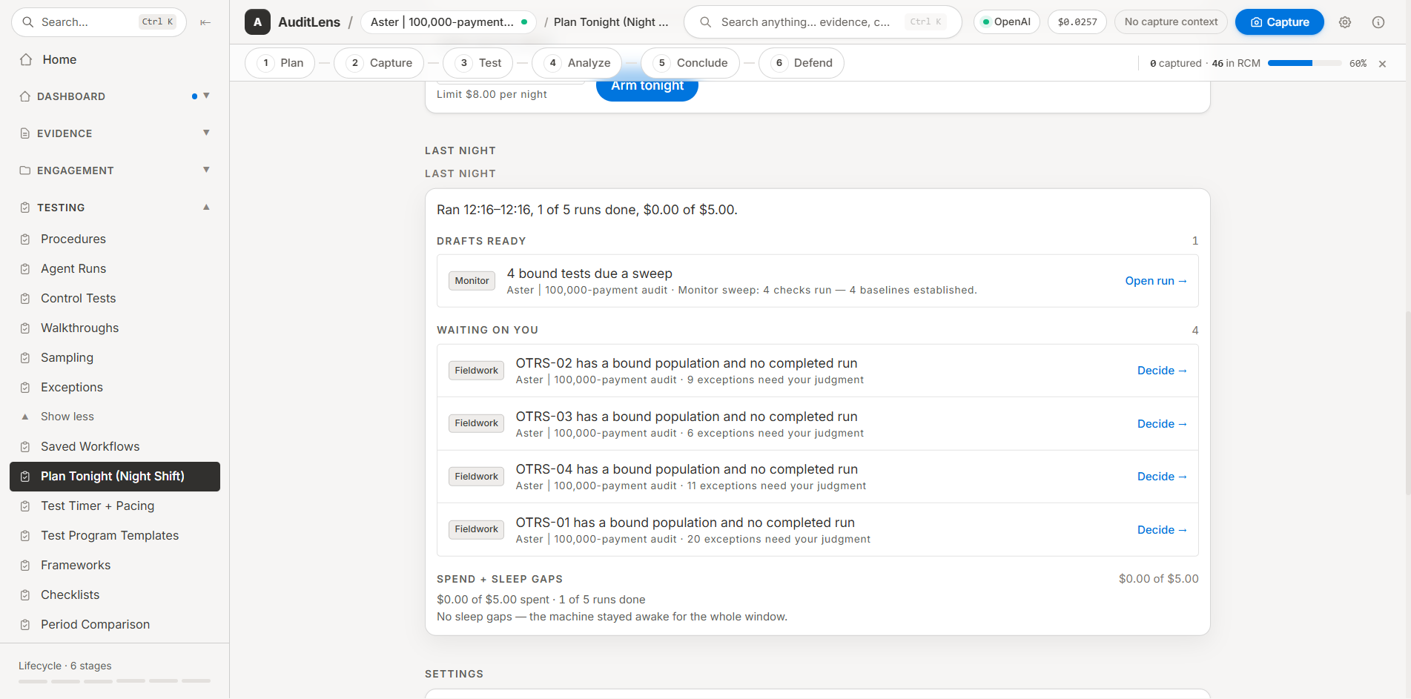Click the Checklists clipboard icon
This screenshot has height=699, width=1411.
(25, 595)
